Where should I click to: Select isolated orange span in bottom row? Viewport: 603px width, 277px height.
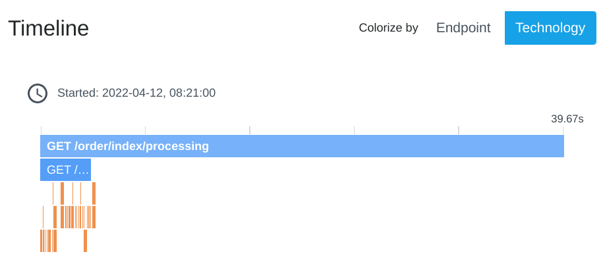(x=85, y=241)
